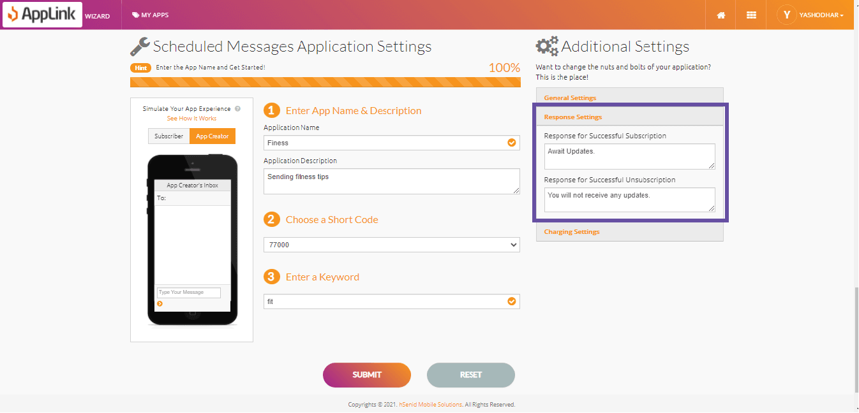Open the WIZARD menu item
859x413 pixels.
coord(97,16)
